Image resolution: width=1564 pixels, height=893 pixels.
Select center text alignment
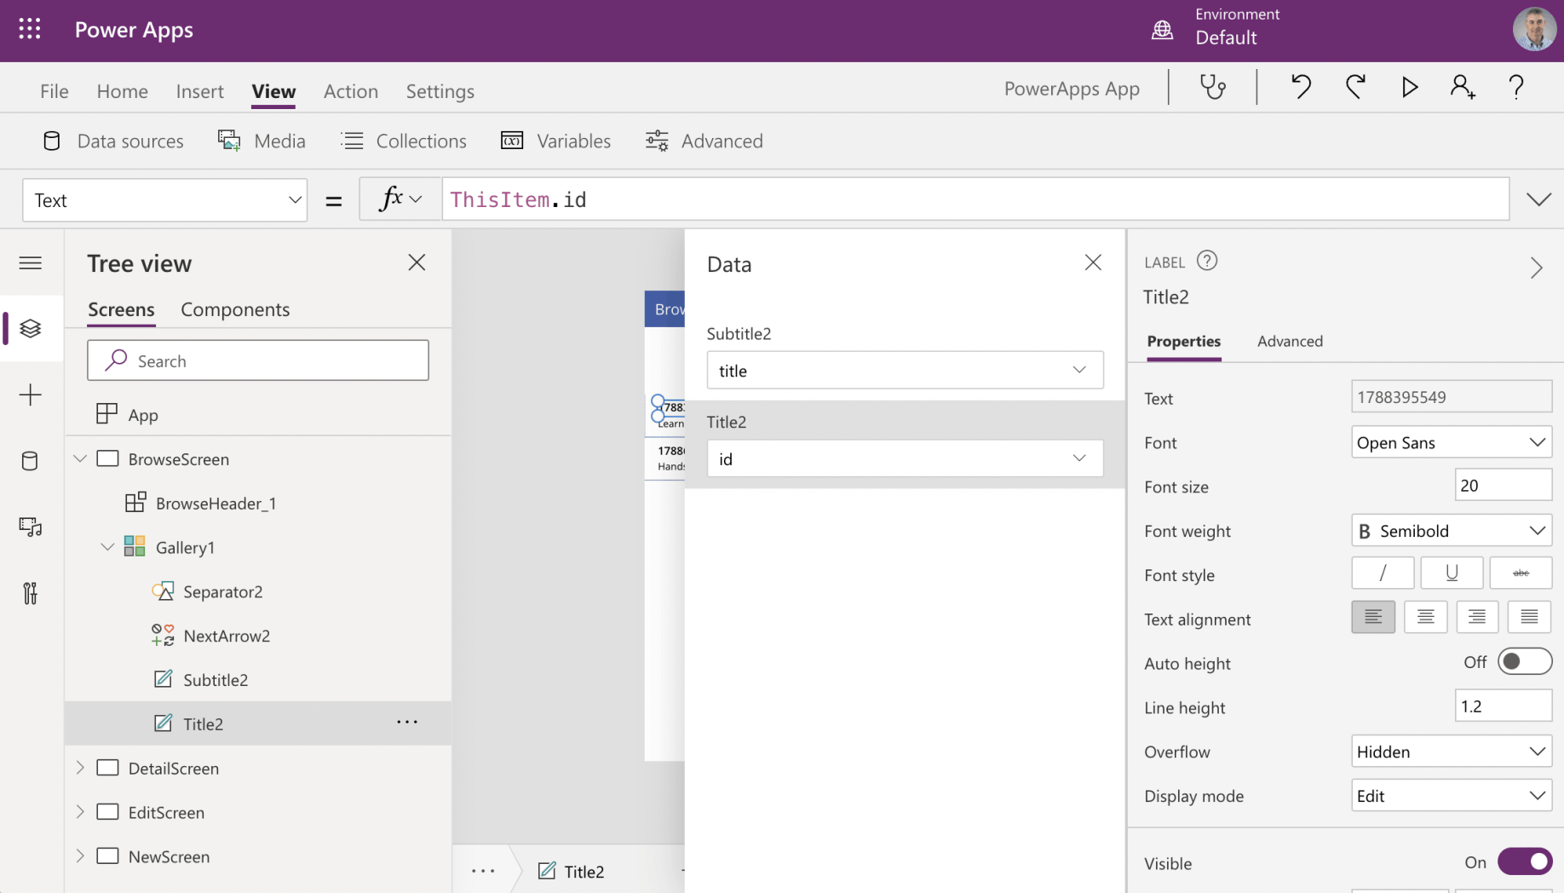click(1425, 617)
